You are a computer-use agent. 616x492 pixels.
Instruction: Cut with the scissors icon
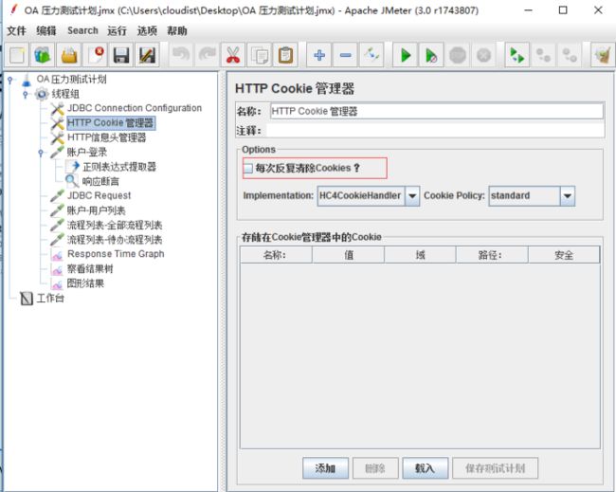(233, 55)
